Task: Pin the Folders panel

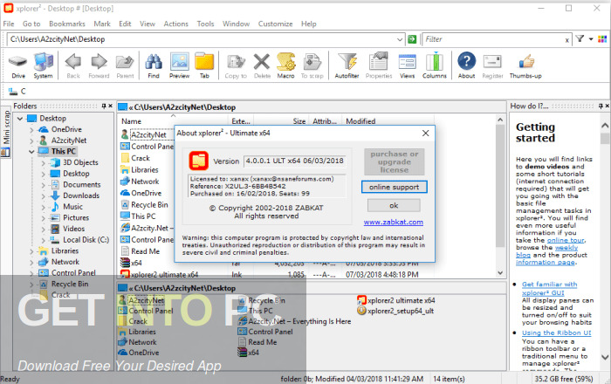Action: coord(104,106)
